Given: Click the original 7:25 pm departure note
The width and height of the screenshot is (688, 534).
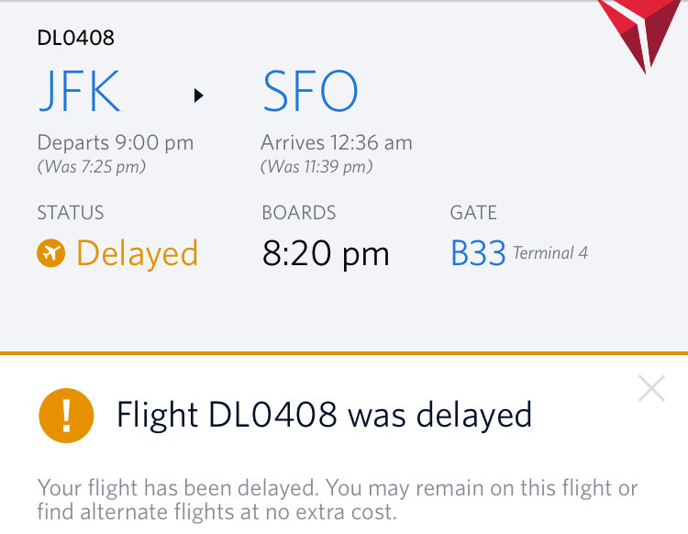Looking at the screenshot, I should pyautogui.click(x=91, y=167).
